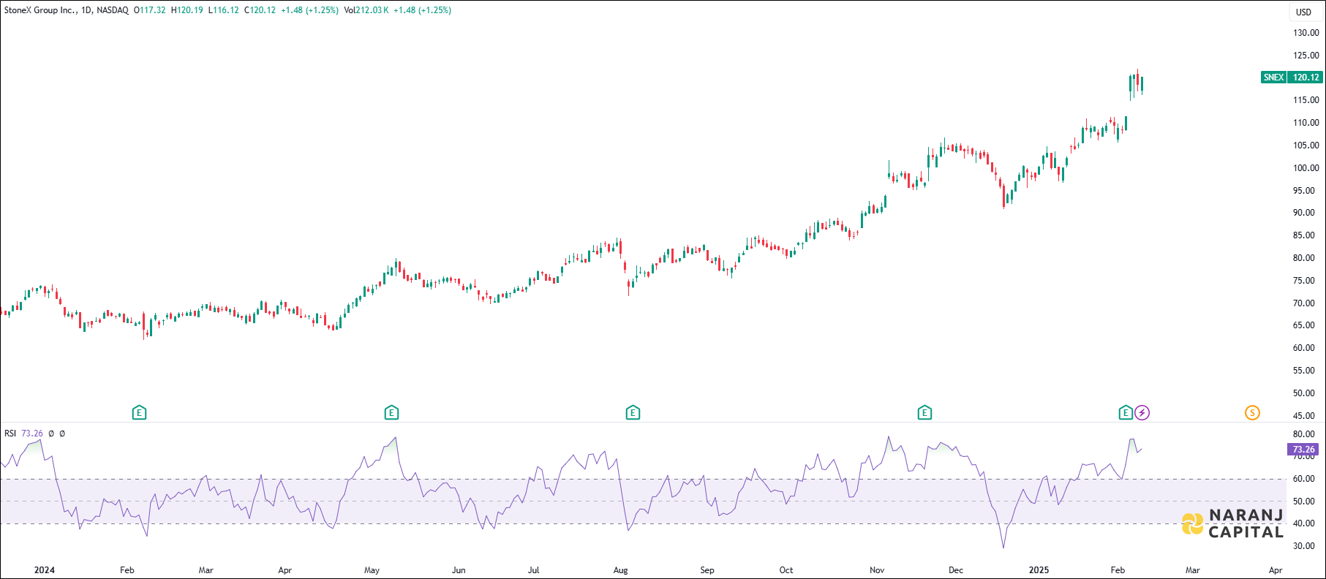Screen dimensions: 1326x579
Task: Open the earnings marker near August 2024
Action: coord(633,413)
